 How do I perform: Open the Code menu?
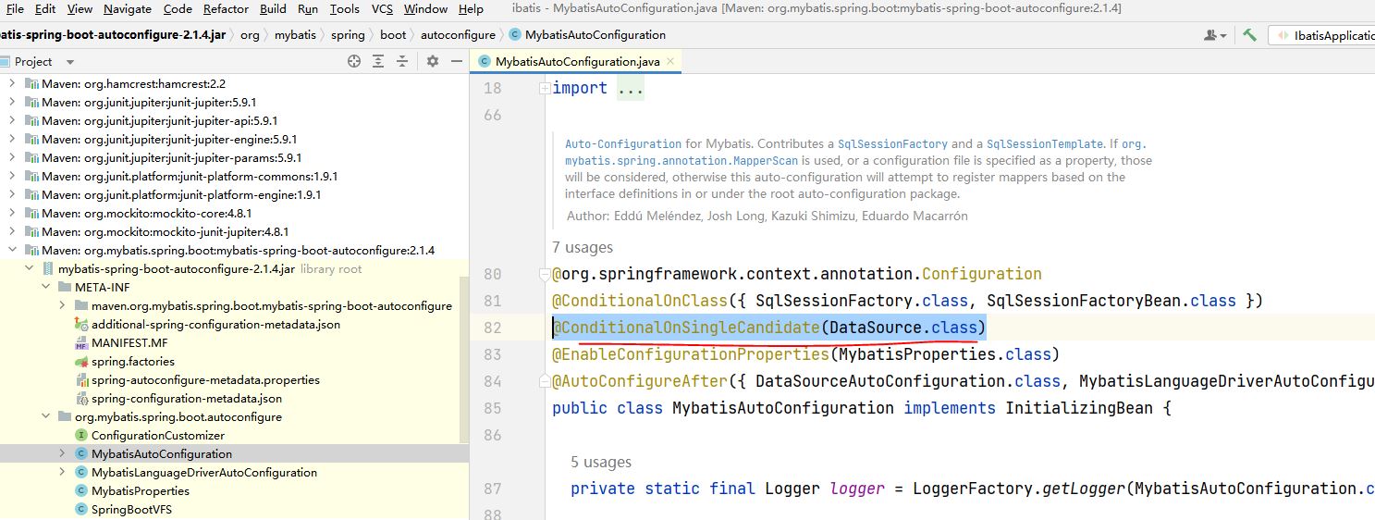coord(178,8)
